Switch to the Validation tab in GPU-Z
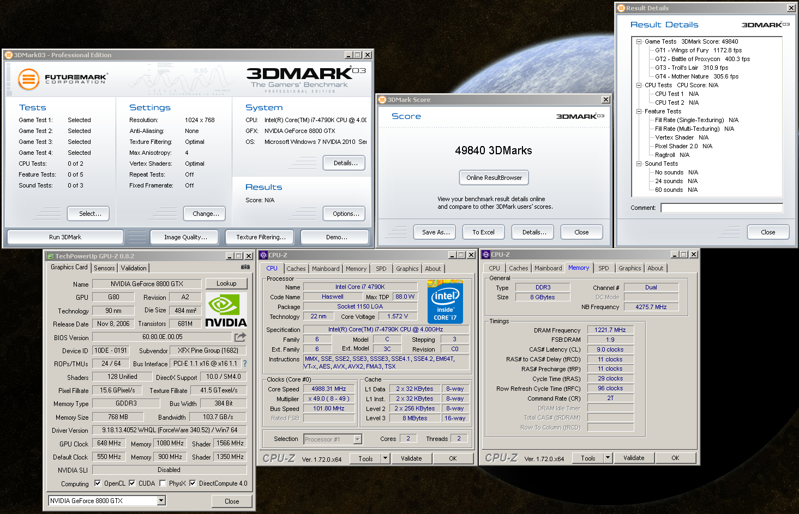This screenshot has height=514, width=799. point(134,268)
